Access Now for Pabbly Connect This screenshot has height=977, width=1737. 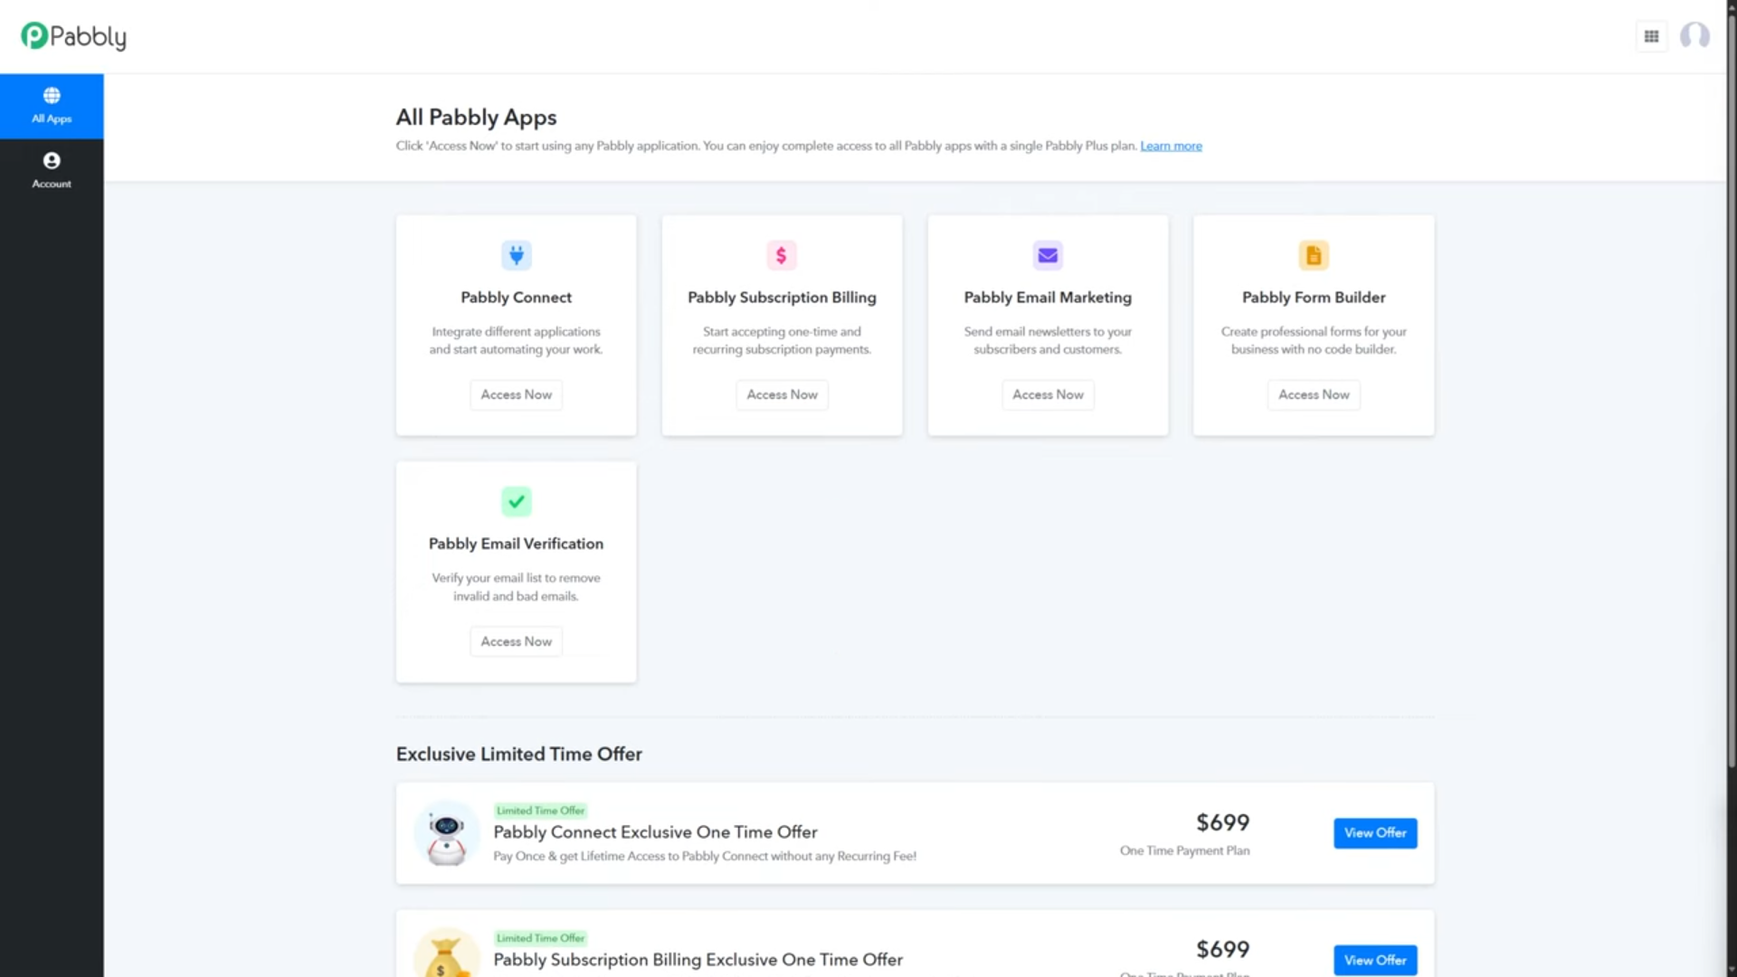click(x=517, y=394)
